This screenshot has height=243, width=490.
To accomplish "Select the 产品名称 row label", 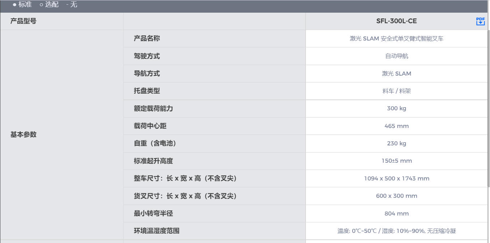I will point(147,38).
